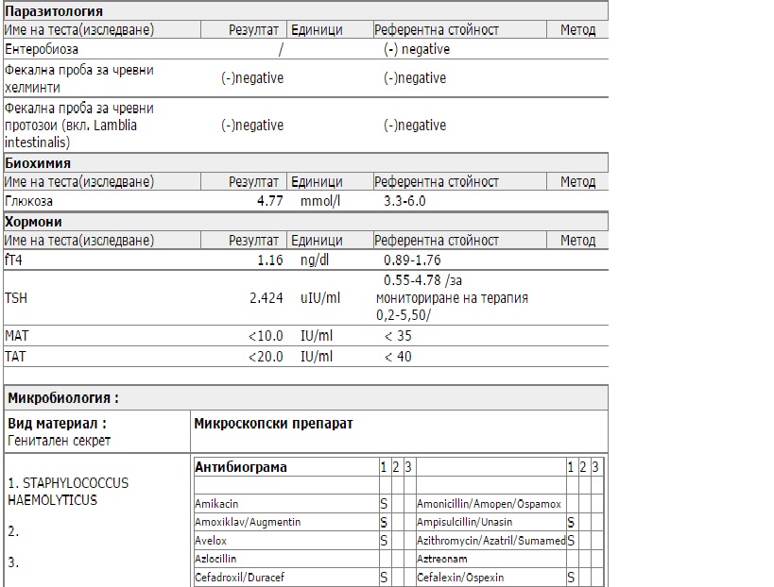Screen dimensions: 774x587
Task: Select the TAT test name
Action: pyautogui.click(x=15, y=357)
